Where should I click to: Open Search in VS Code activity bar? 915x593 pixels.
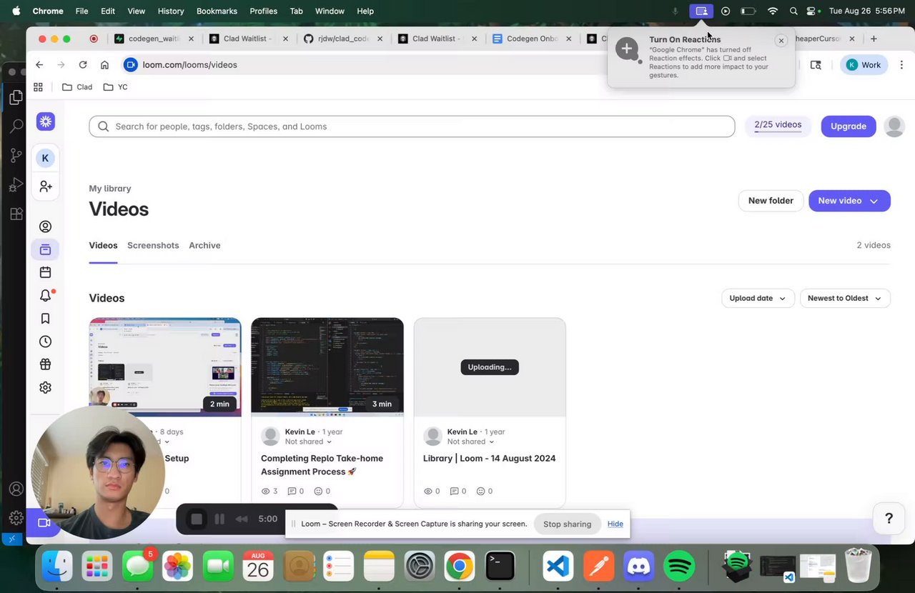(x=16, y=126)
